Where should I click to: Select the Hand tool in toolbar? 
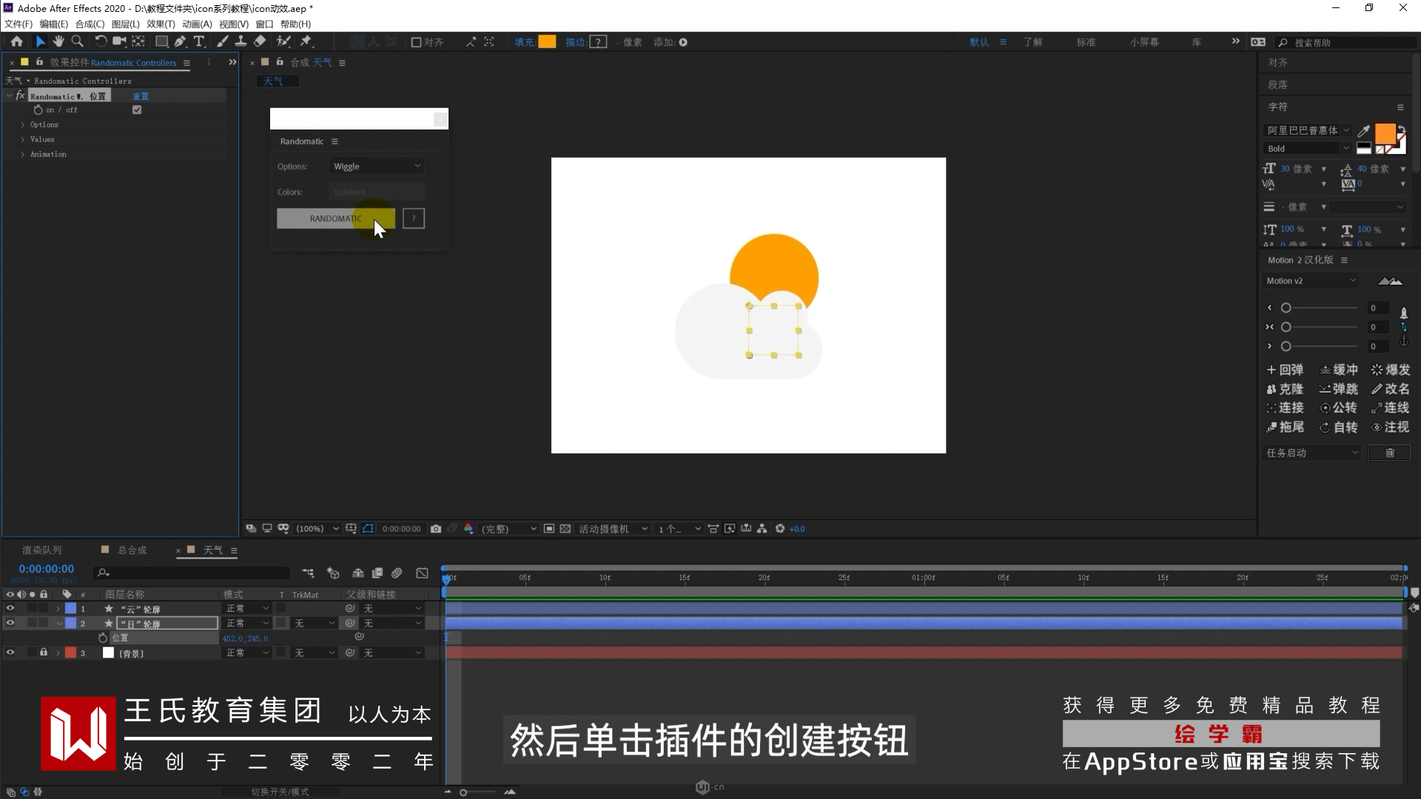click(58, 41)
